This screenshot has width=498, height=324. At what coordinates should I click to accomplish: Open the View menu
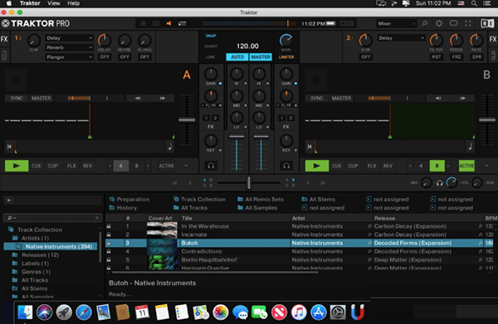click(54, 3)
